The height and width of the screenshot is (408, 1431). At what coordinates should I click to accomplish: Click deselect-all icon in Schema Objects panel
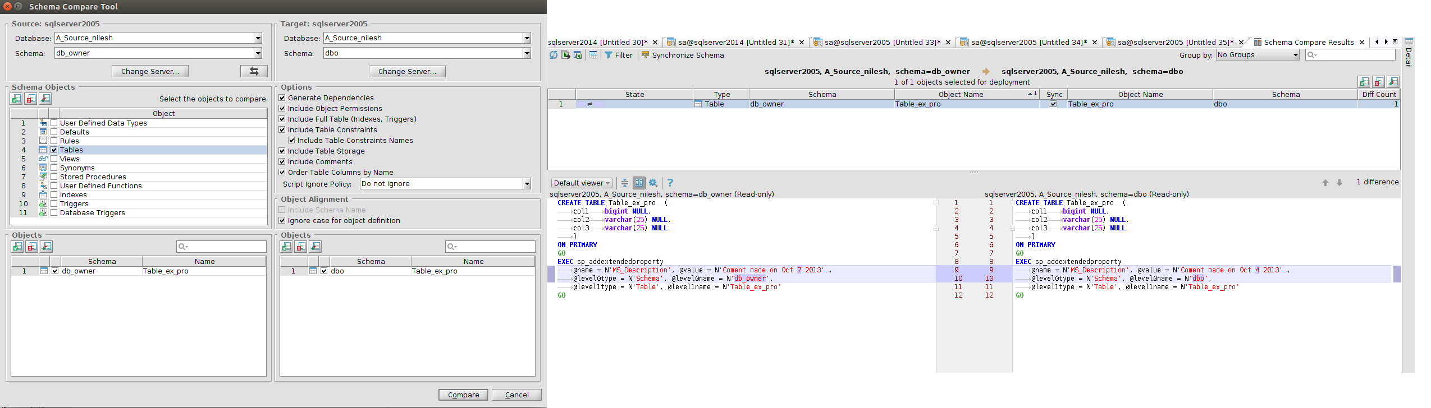(x=31, y=99)
